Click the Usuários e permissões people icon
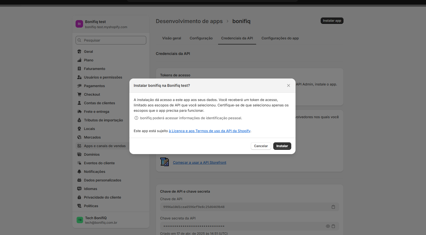This screenshot has width=426, height=235. click(79, 77)
